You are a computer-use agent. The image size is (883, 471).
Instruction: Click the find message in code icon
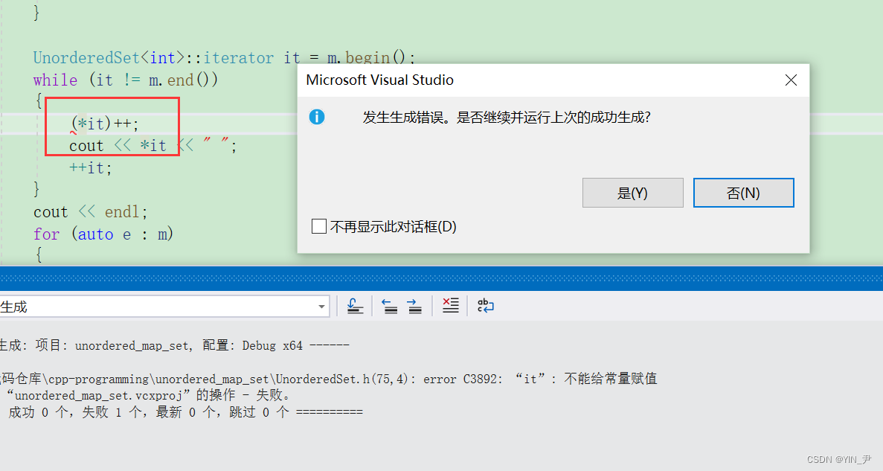355,306
